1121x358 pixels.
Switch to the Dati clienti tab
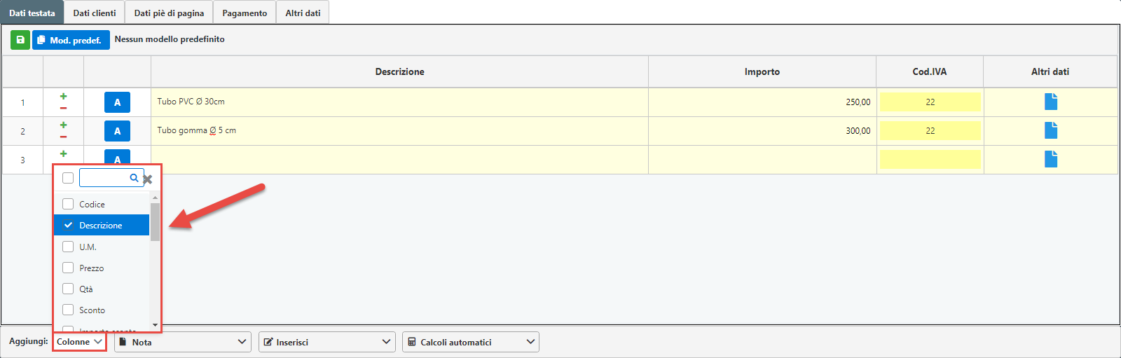coord(95,13)
